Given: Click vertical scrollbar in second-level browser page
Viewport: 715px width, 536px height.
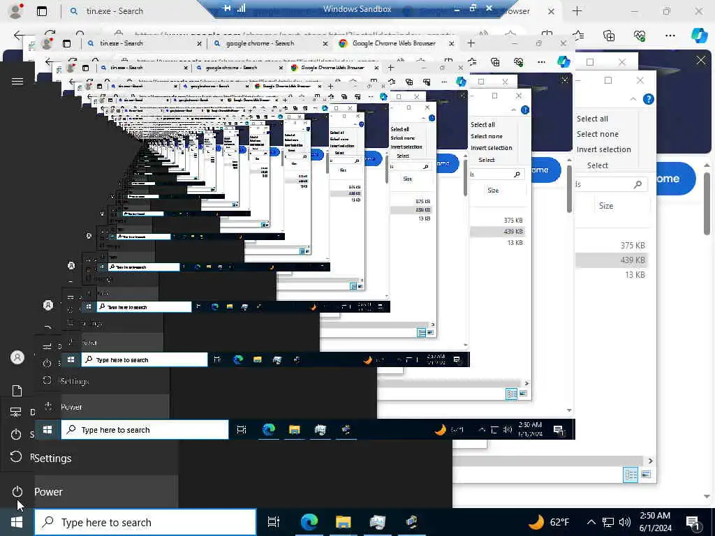Looking at the screenshot, I should [x=570, y=189].
